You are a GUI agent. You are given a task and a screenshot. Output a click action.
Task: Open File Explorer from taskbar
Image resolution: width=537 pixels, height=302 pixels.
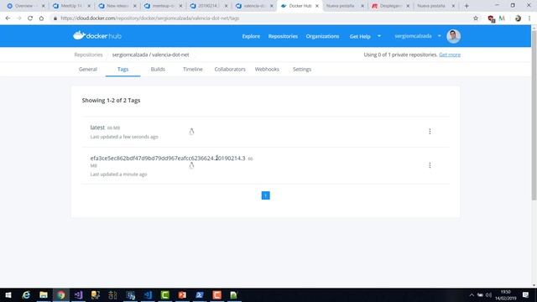coord(44,294)
